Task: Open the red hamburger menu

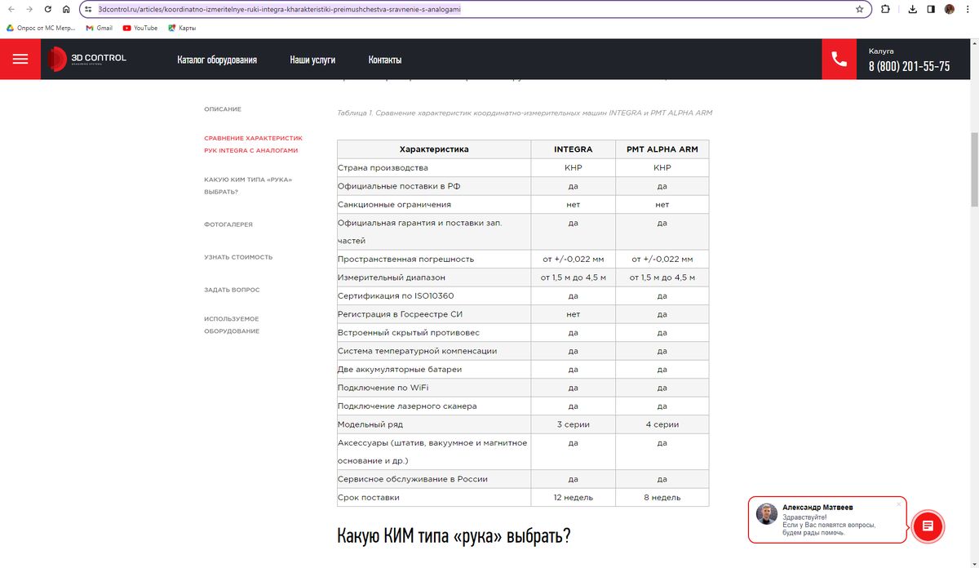Action: (20, 59)
